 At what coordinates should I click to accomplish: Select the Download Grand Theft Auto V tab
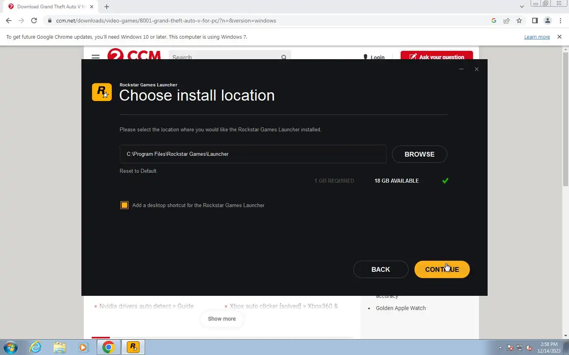pos(51,7)
